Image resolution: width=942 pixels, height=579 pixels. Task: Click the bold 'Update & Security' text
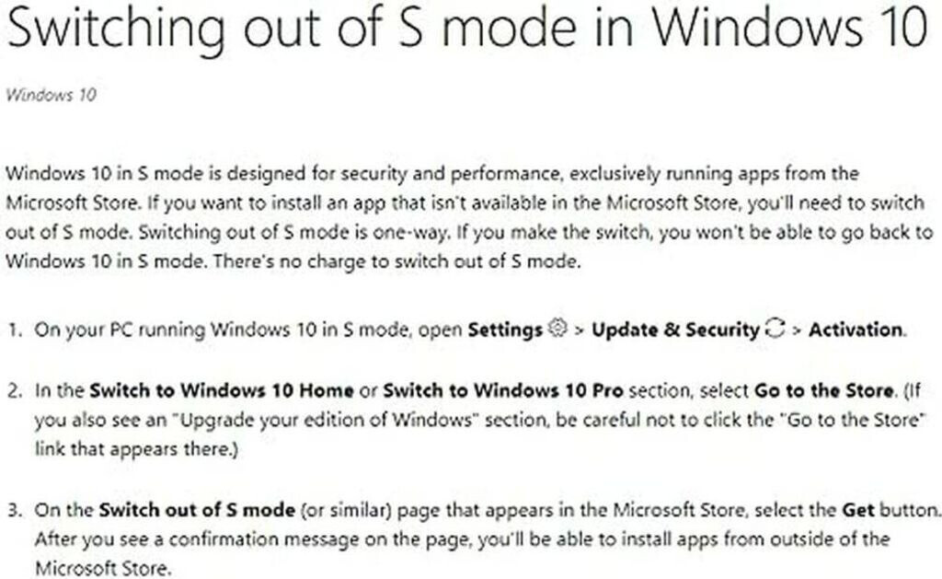tap(675, 330)
